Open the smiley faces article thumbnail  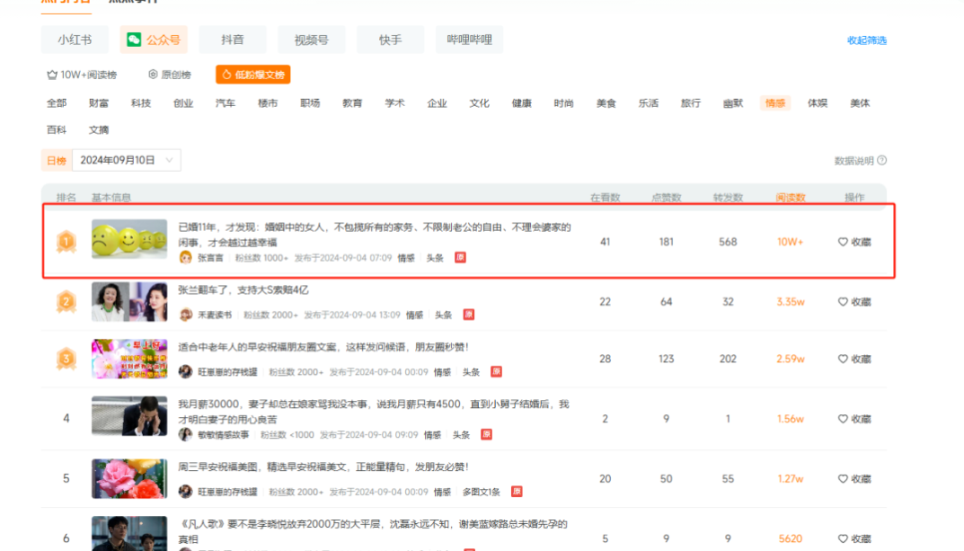[129, 238]
